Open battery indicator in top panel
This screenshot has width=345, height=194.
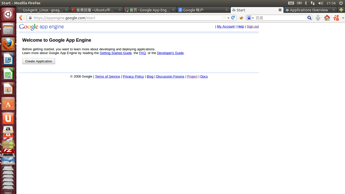(x=299, y=3)
